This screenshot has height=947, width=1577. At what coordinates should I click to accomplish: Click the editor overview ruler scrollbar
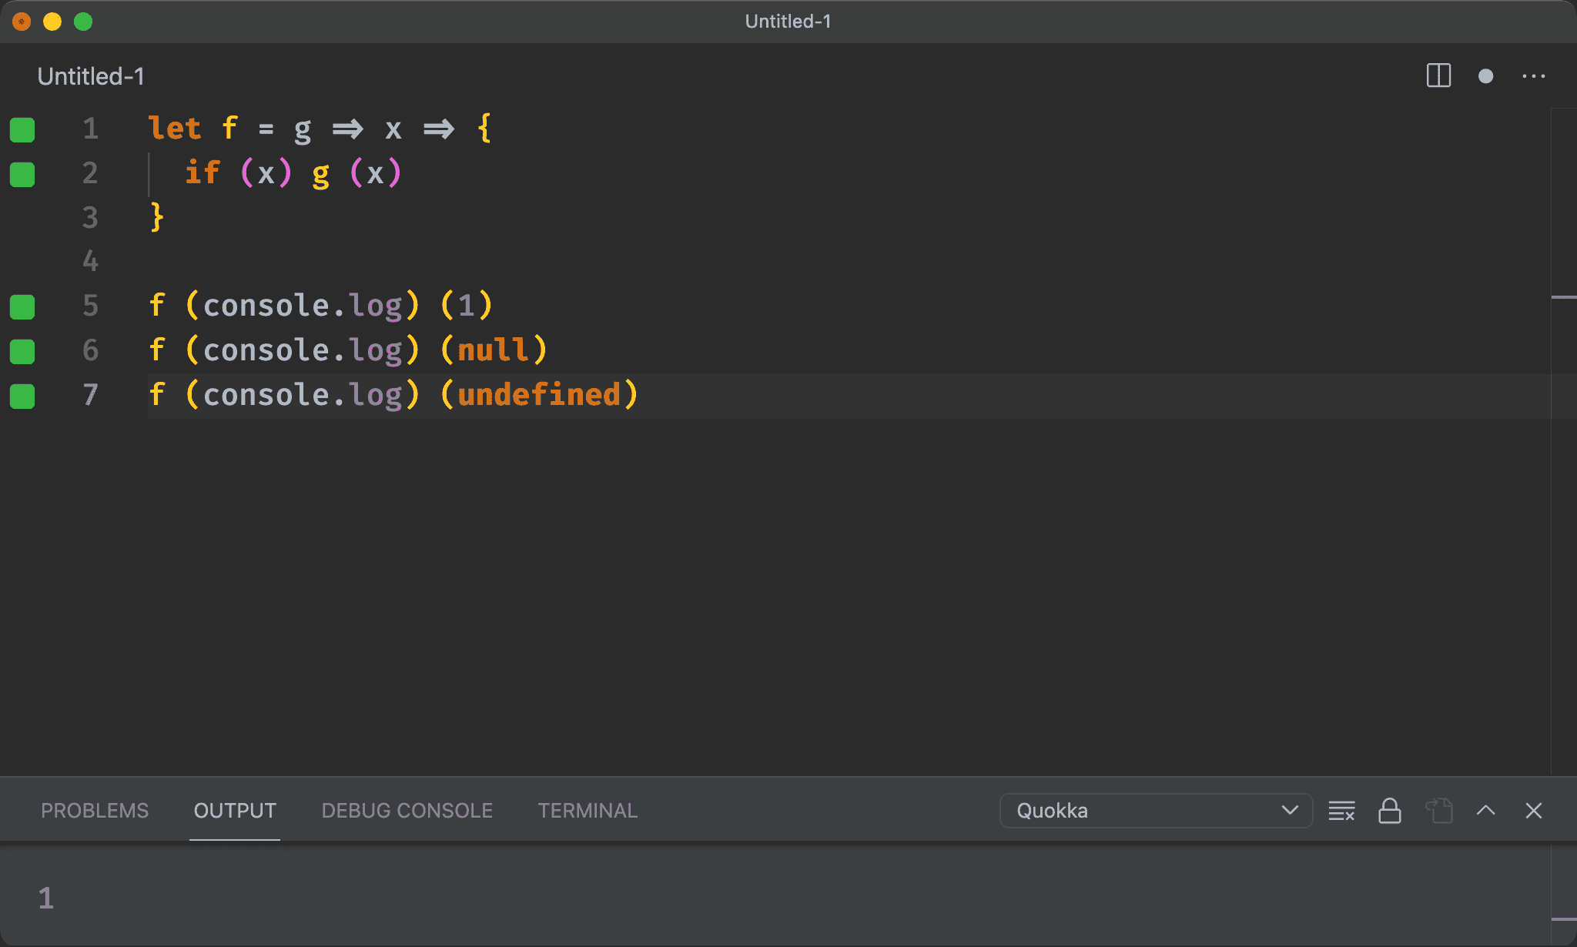pos(1564,442)
